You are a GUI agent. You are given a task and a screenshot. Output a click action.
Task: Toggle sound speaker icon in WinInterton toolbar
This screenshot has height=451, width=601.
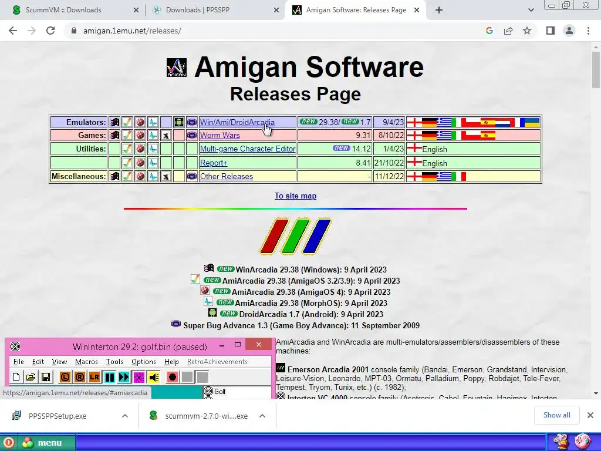[x=154, y=378]
